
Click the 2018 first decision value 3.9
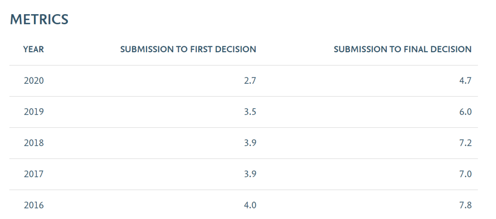click(x=250, y=143)
